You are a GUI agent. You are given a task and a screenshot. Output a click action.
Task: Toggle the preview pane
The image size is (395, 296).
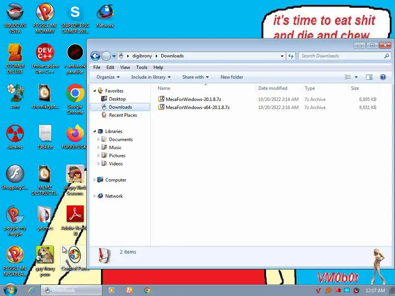point(369,77)
